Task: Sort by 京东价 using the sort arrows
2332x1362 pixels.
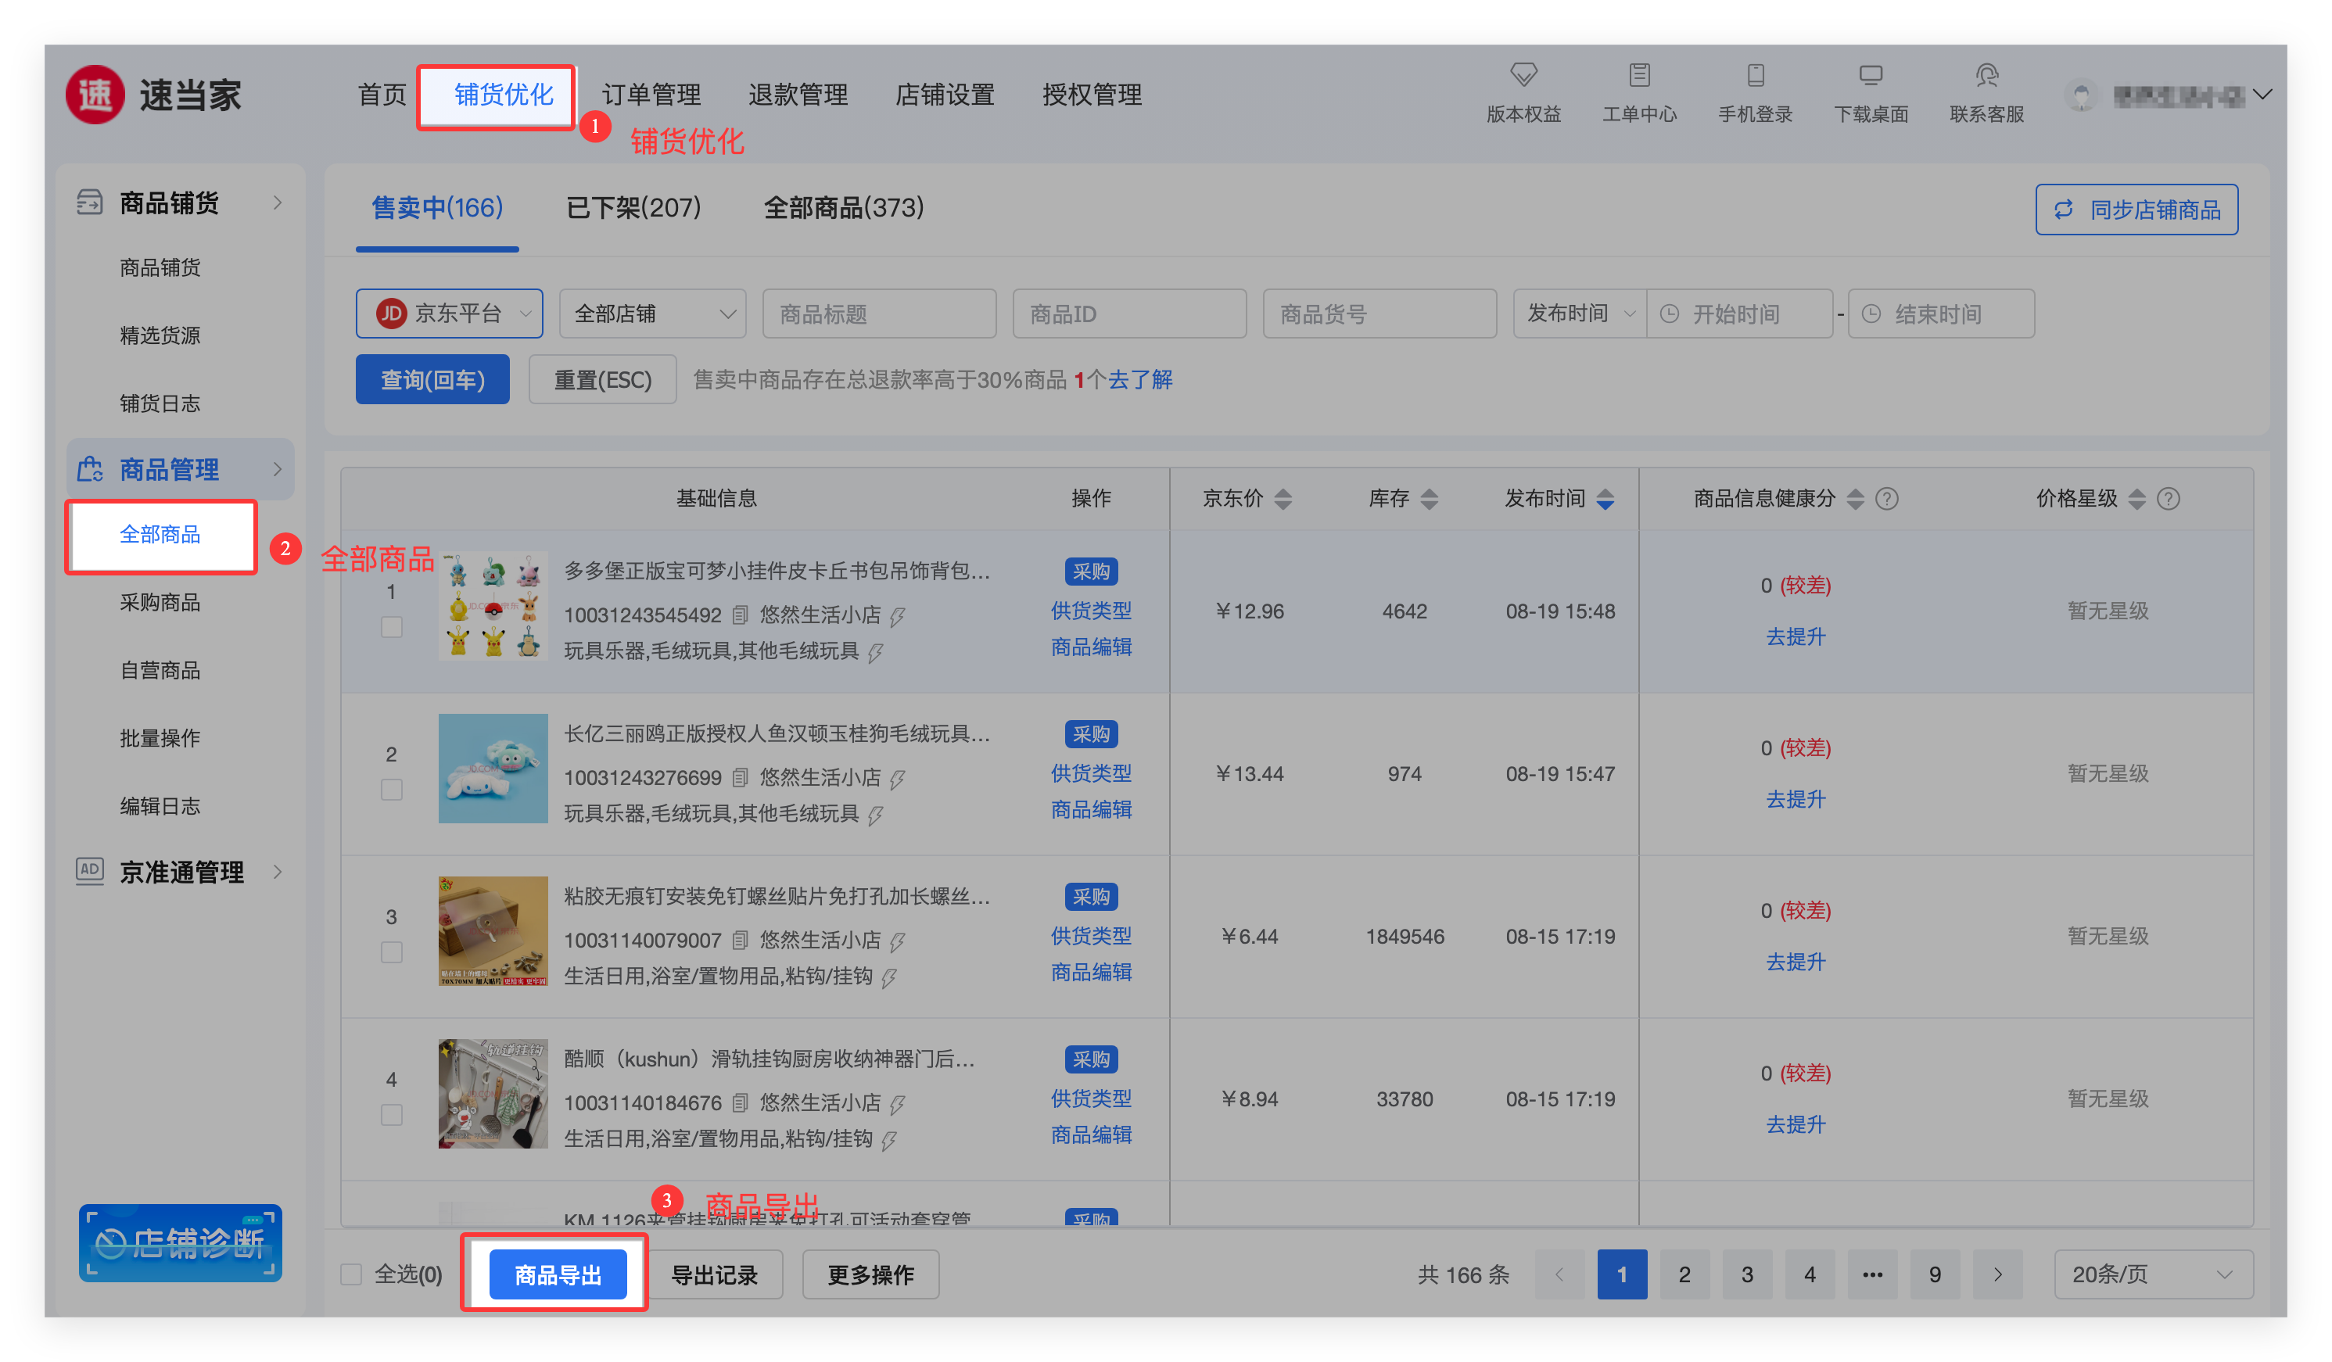Action: click(1283, 500)
